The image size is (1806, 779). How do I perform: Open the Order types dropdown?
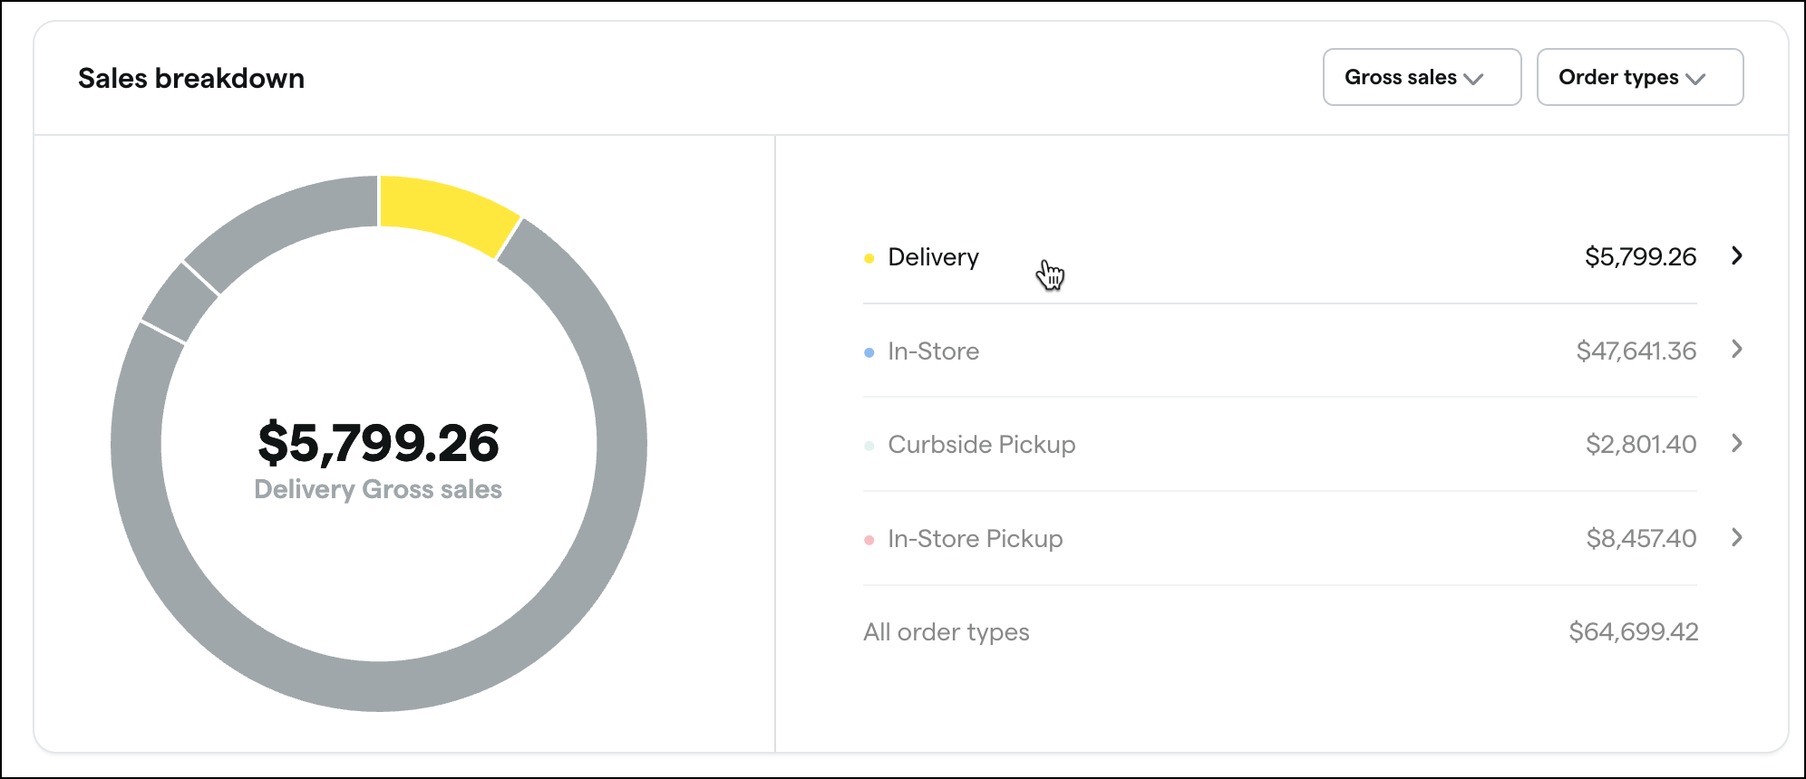(1639, 78)
